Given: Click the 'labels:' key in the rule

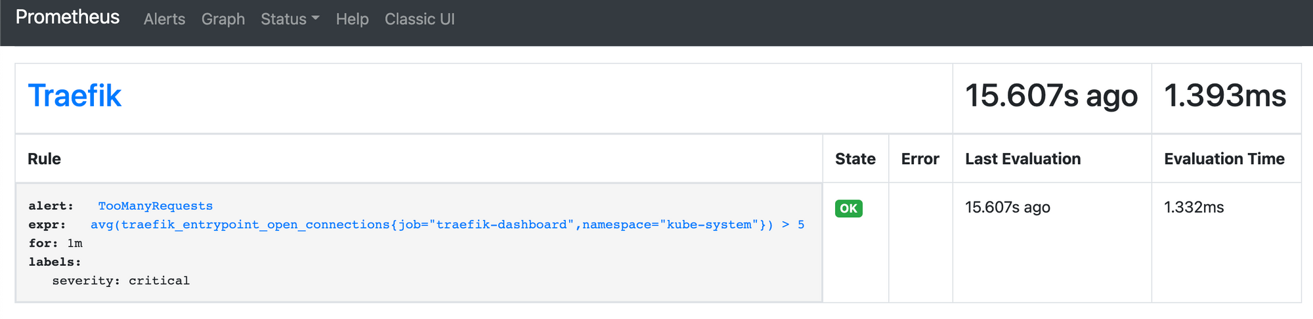Looking at the screenshot, I should tap(54, 262).
